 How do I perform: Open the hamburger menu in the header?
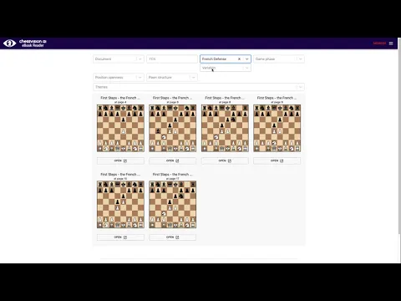tap(391, 43)
